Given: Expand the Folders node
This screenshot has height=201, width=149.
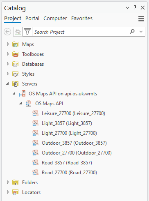Looking at the screenshot, I should tap(8, 182).
